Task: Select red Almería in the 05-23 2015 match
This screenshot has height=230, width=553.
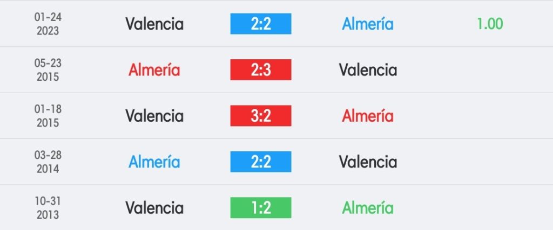Action: [154, 69]
